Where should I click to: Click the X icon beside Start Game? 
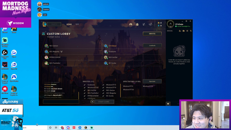(92, 102)
